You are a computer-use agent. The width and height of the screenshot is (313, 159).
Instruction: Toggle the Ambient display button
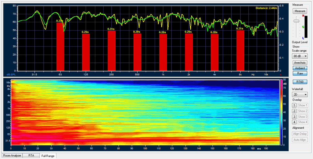click(300, 68)
